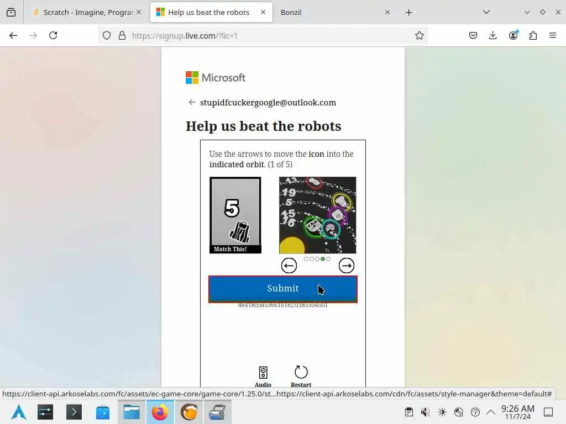The image size is (566, 424).
Task: Open System Settings from the taskbar
Action: 45,412
